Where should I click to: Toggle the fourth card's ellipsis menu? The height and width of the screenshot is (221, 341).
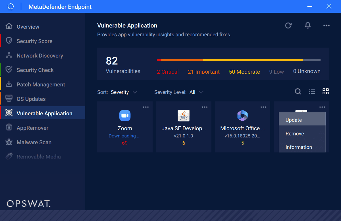click(322, 107)
